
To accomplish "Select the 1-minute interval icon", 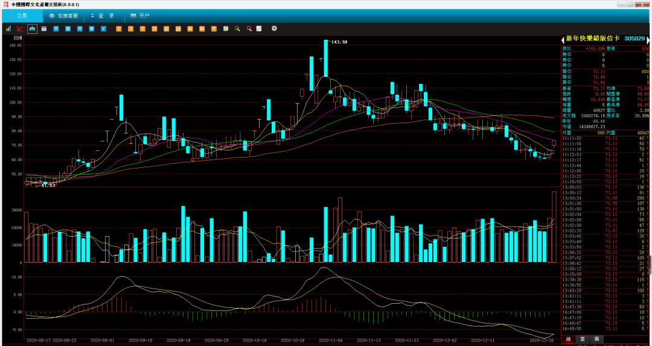I will pos(118,29).
